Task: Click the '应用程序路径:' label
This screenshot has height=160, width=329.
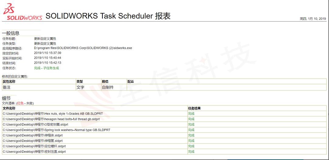Action: coord(12,48)
